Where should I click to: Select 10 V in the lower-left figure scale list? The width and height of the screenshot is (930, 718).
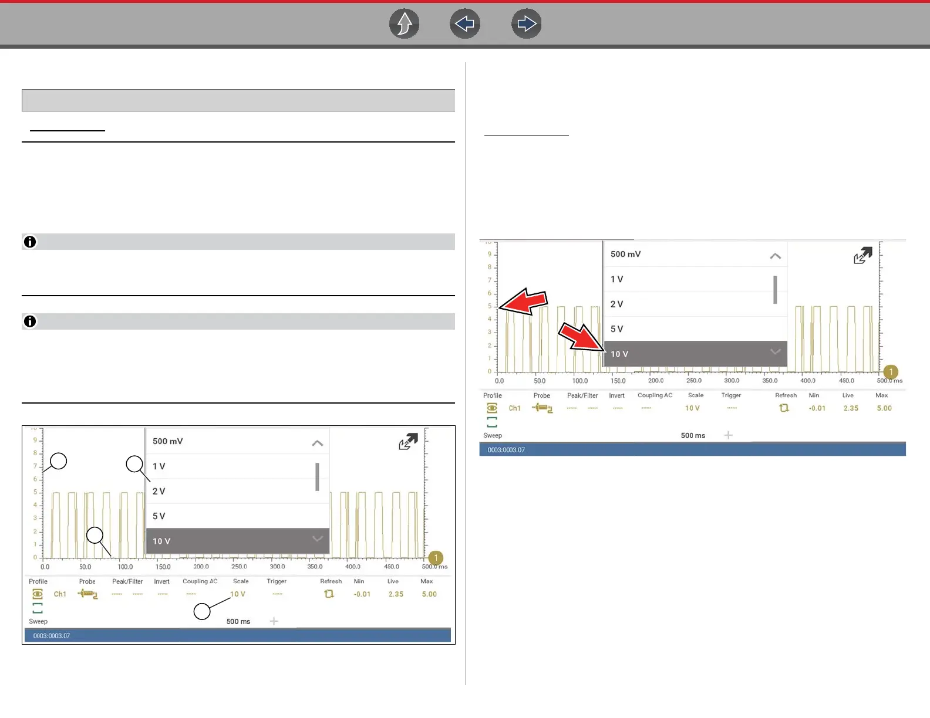pyautogui.click(x=237, y=541)
